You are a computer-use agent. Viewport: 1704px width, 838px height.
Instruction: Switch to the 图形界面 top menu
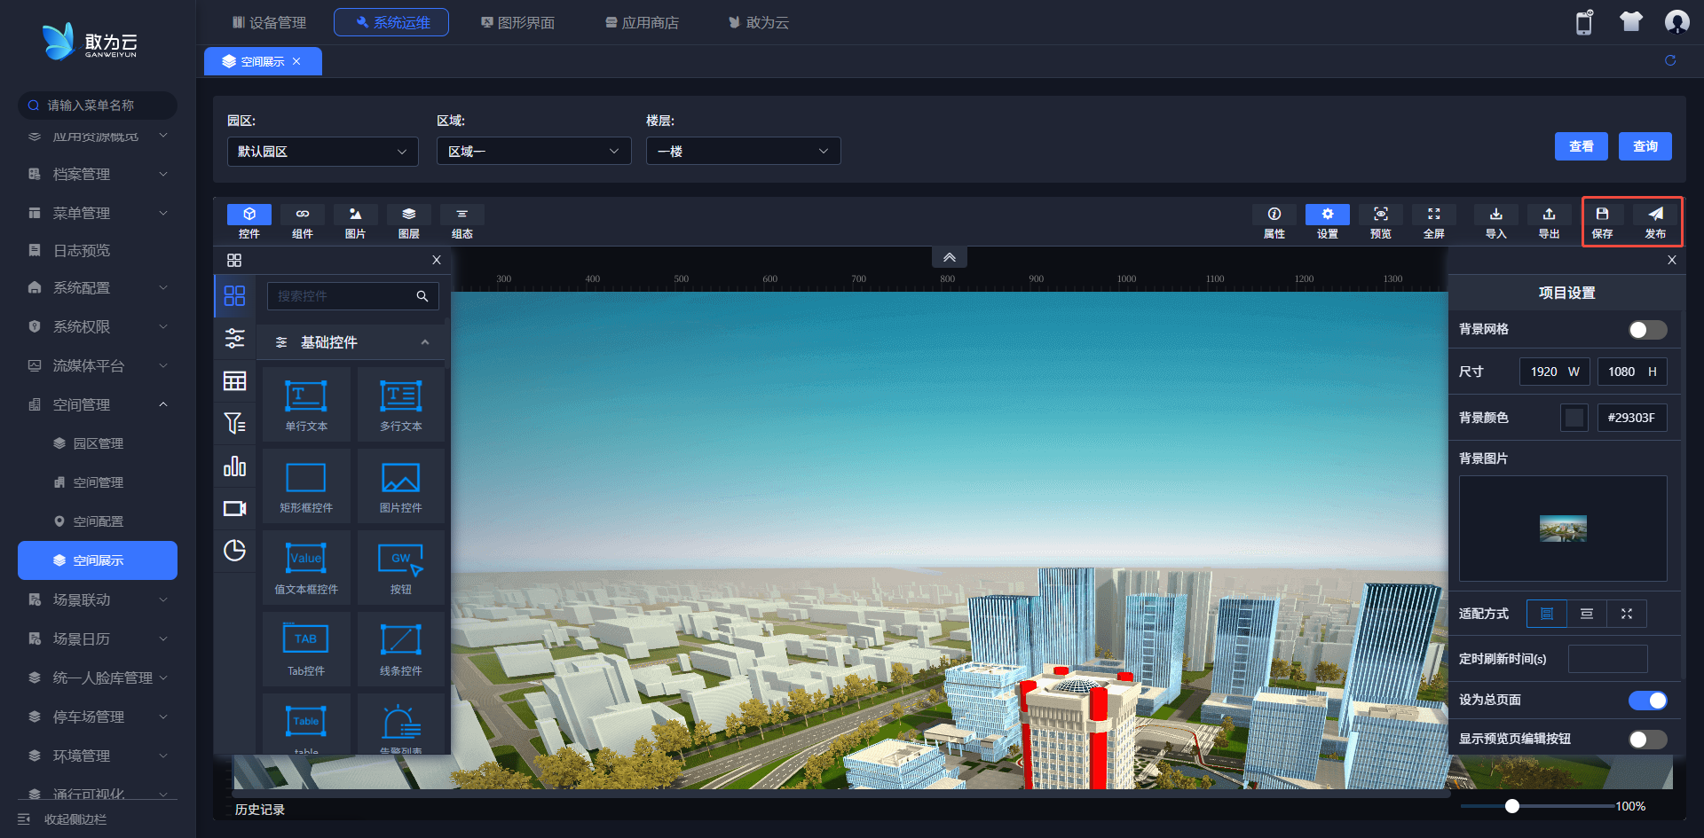pos(517,22)
